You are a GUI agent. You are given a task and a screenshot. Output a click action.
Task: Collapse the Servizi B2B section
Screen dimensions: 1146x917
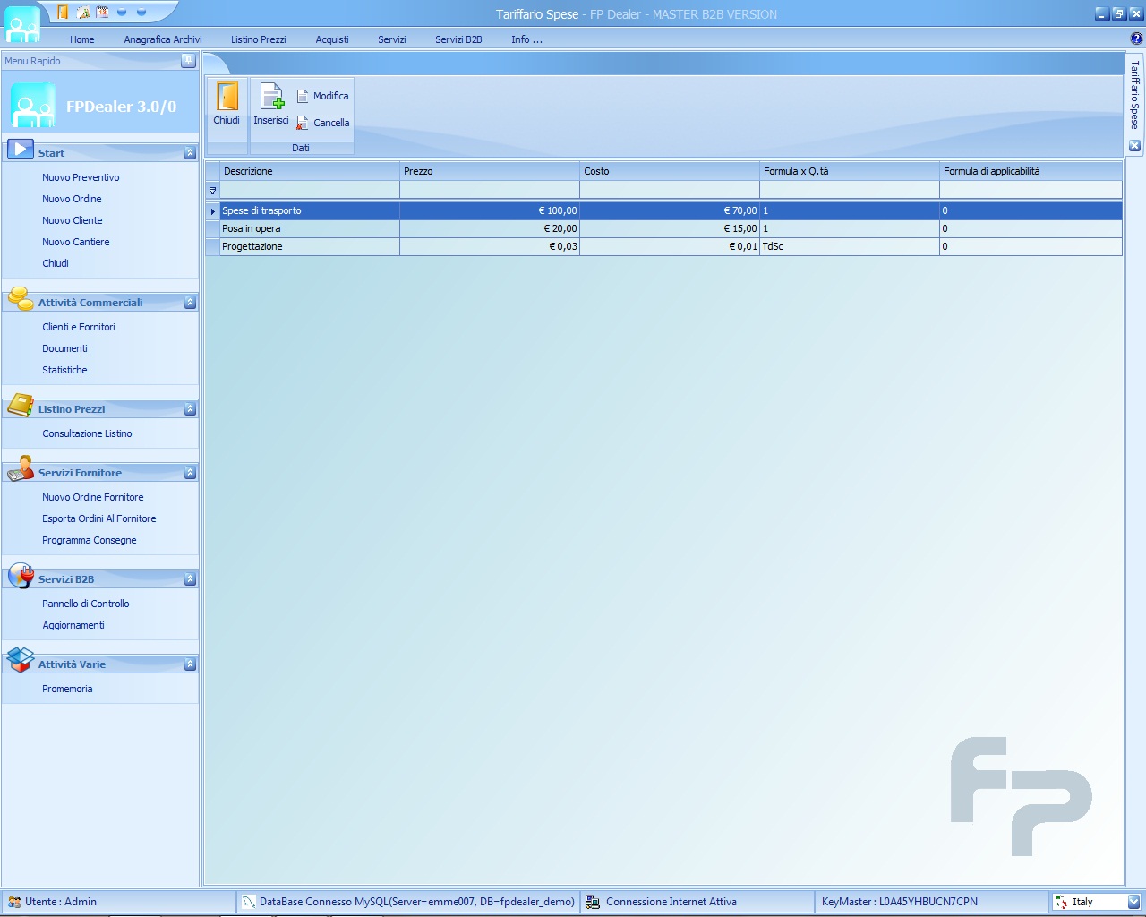(190, 579)
